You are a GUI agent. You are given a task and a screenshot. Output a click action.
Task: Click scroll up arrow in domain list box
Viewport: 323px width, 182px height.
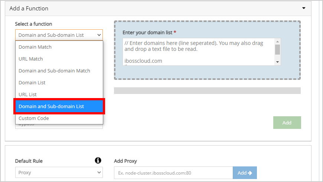(277, 42)
